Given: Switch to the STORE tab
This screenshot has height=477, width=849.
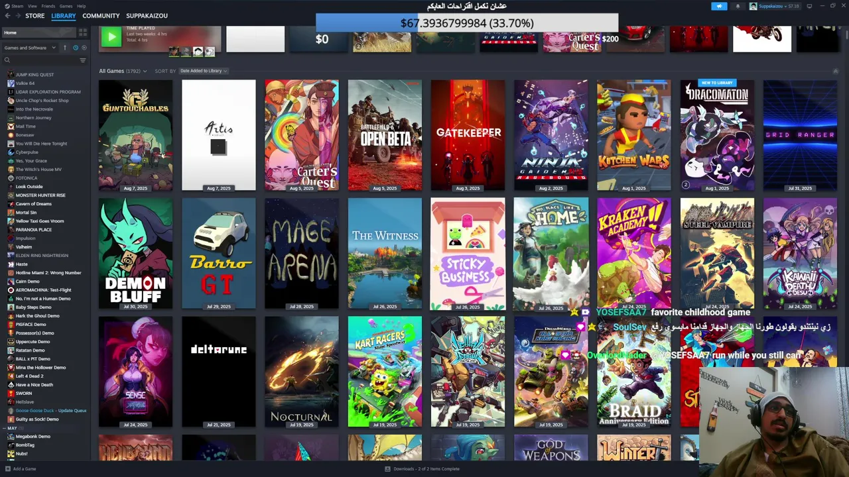Looking at the screenshot, I should 35,15.
